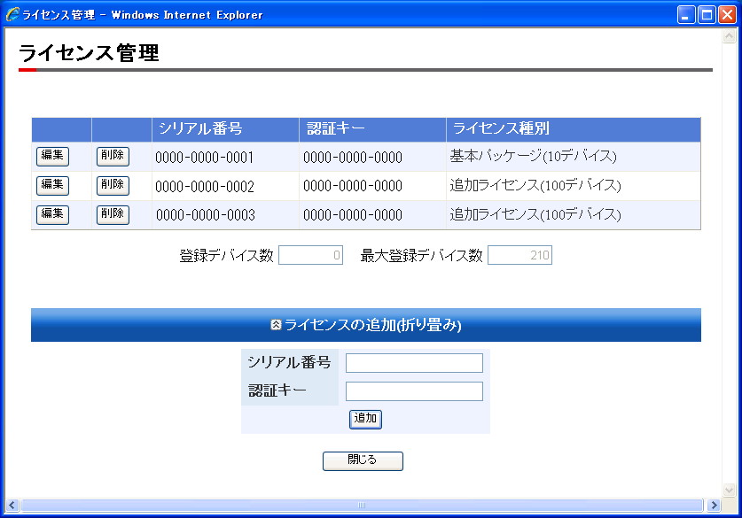Select serial number 0000-0000-0003 cell
Screen dimensions: 742x518
click(225, 215)
